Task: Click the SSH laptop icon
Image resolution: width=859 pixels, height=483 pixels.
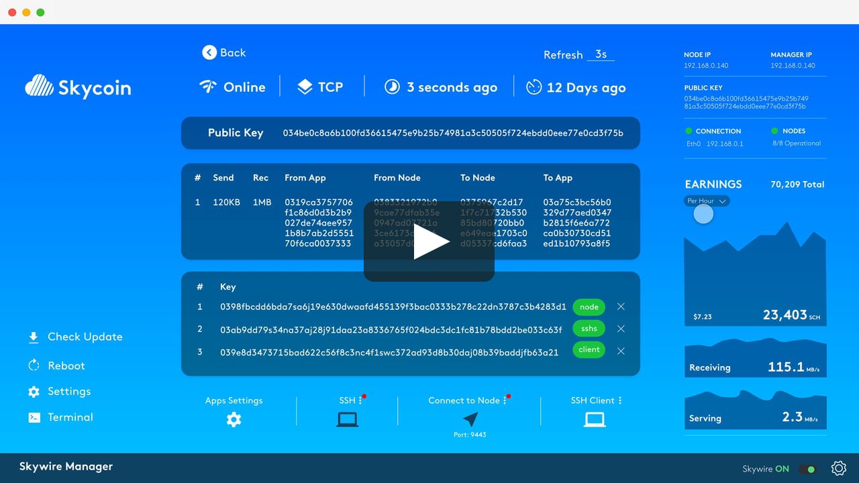Action: [x=347, y=420]
